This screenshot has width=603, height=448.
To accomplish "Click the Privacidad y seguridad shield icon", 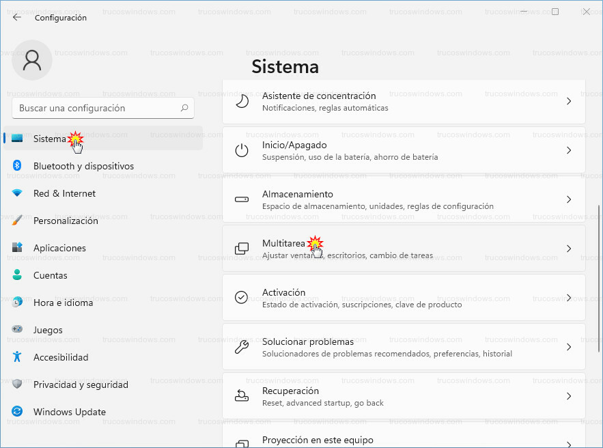I will point(18,384).
